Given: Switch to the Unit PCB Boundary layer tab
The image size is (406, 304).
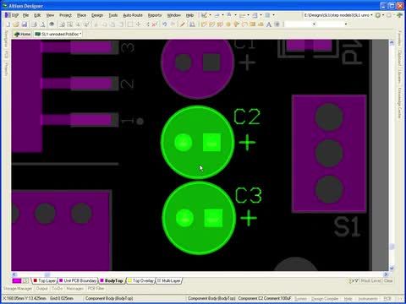Looking at the screenshot, I should 78,280.
